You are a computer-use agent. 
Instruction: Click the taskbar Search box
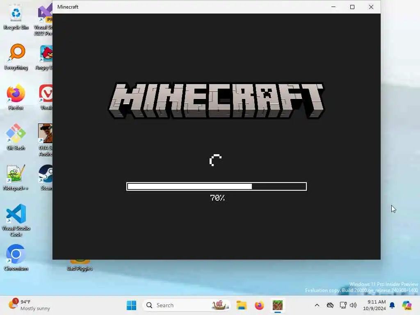[x=187, y=305]
